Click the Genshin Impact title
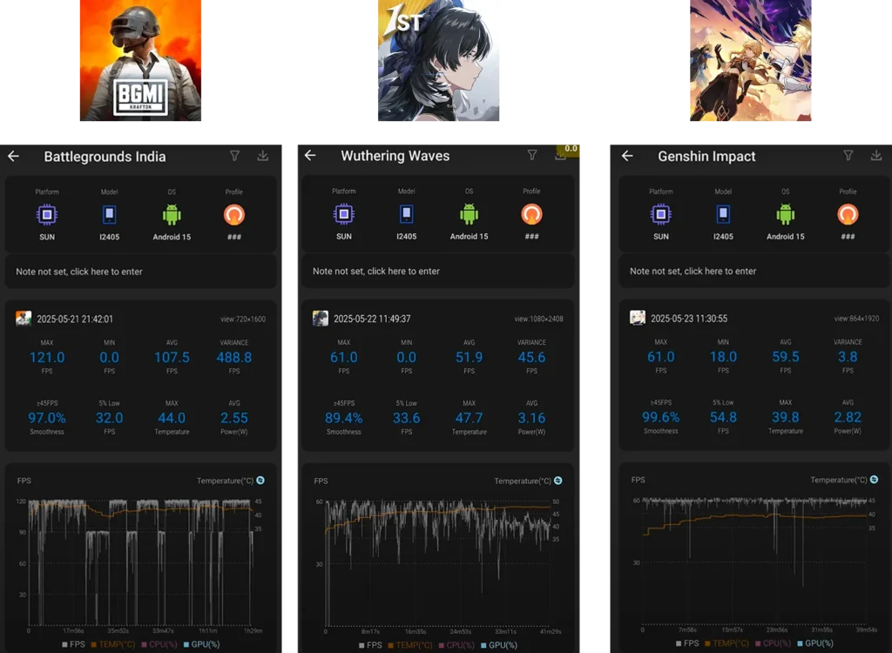 click(x=706, y=157)
